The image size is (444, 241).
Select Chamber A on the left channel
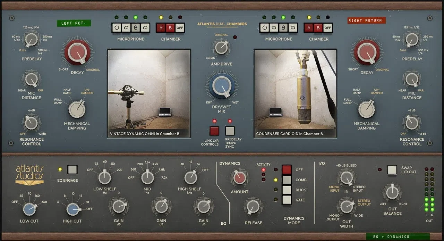coord(161,28)
